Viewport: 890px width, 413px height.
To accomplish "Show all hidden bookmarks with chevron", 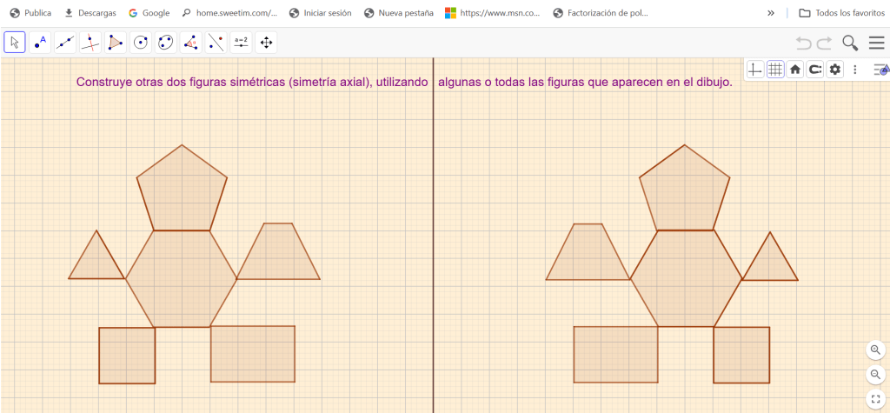I will click(x=771, y=13).
